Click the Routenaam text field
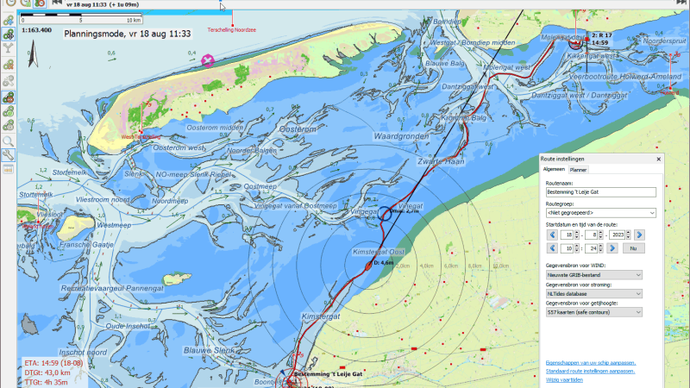This screenshot has width=690, height=388. tap(600, 191)
